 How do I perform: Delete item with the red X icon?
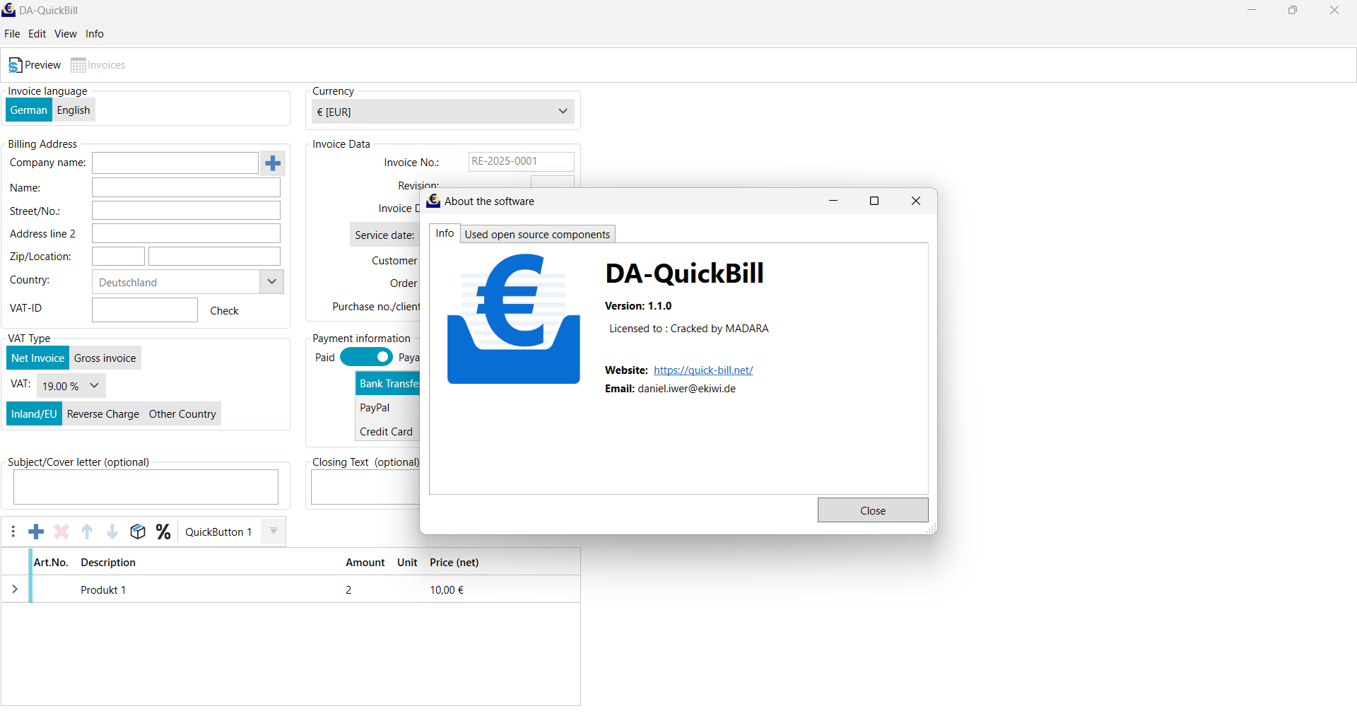tap(61, 532)
